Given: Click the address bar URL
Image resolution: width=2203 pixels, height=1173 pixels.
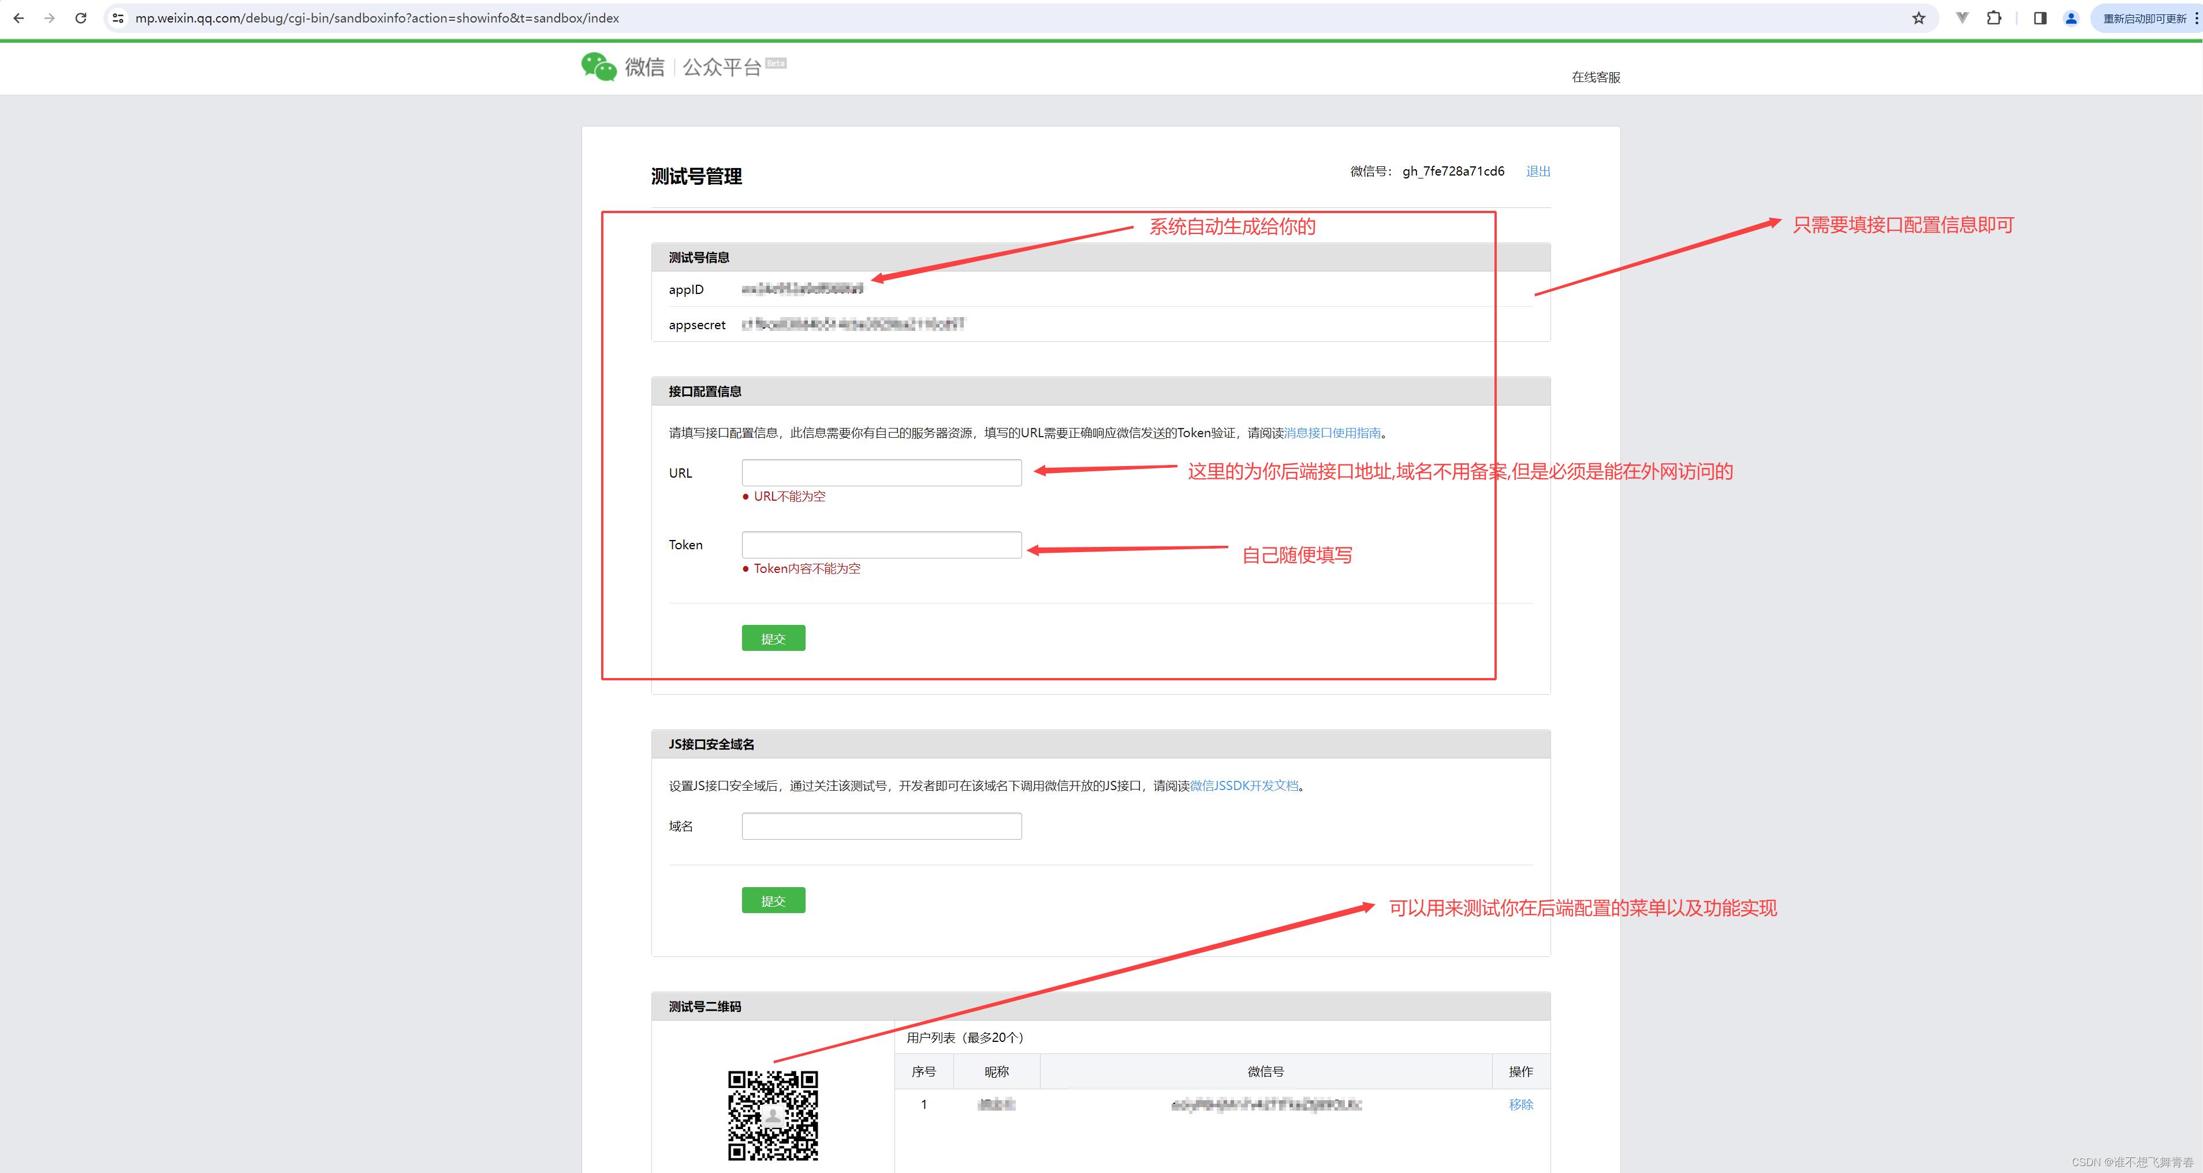Looking at the screenshot, I should [377, 18].
